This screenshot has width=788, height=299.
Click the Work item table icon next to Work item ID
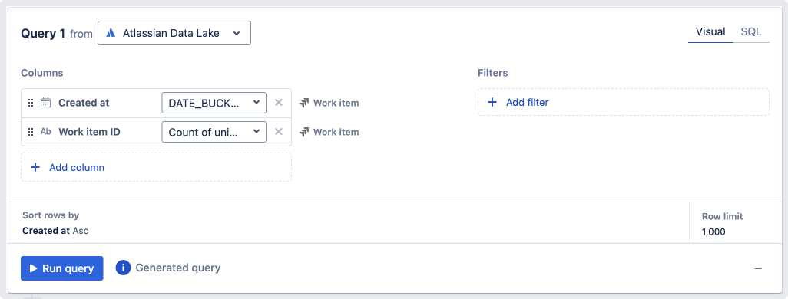pyautogui.click(x=303, y=133)
